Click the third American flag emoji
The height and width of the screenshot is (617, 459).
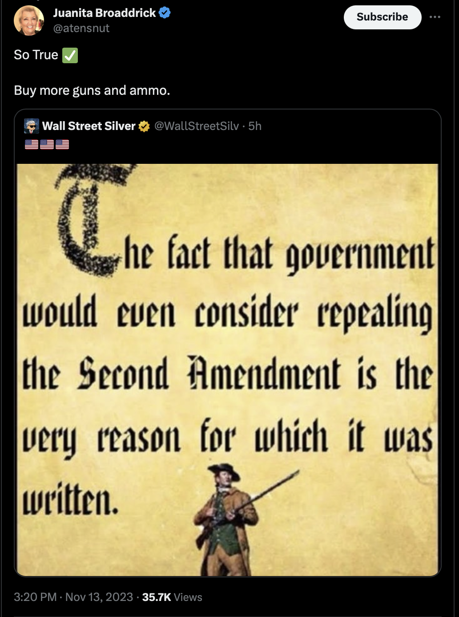click(x=62, y=144)
